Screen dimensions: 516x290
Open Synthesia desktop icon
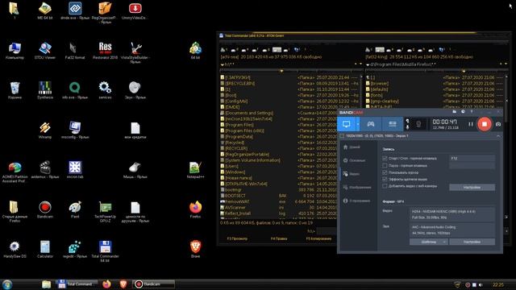pos(45,90)
